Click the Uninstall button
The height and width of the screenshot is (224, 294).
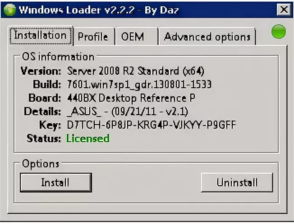tap(237, 183)
